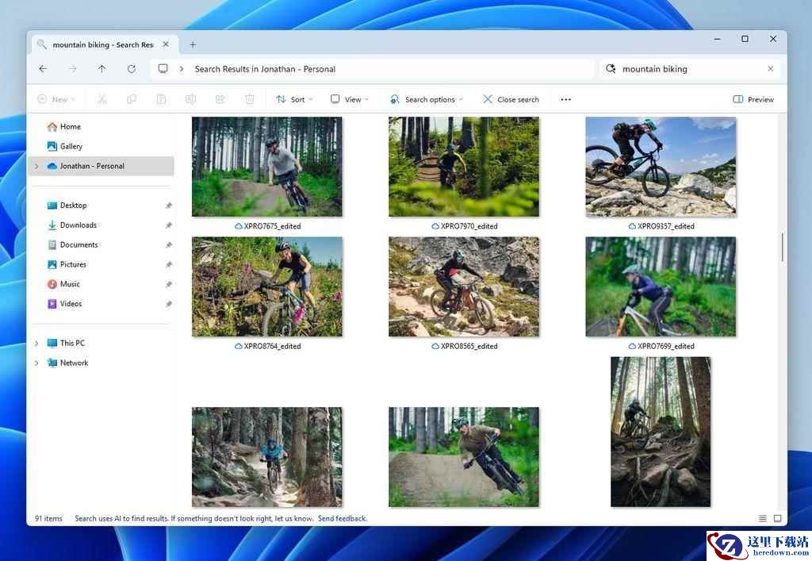Viewport: 812px width, 561px height.
Task: Select Jonathan - Personal OneDrive
Action: click(101, 166)
